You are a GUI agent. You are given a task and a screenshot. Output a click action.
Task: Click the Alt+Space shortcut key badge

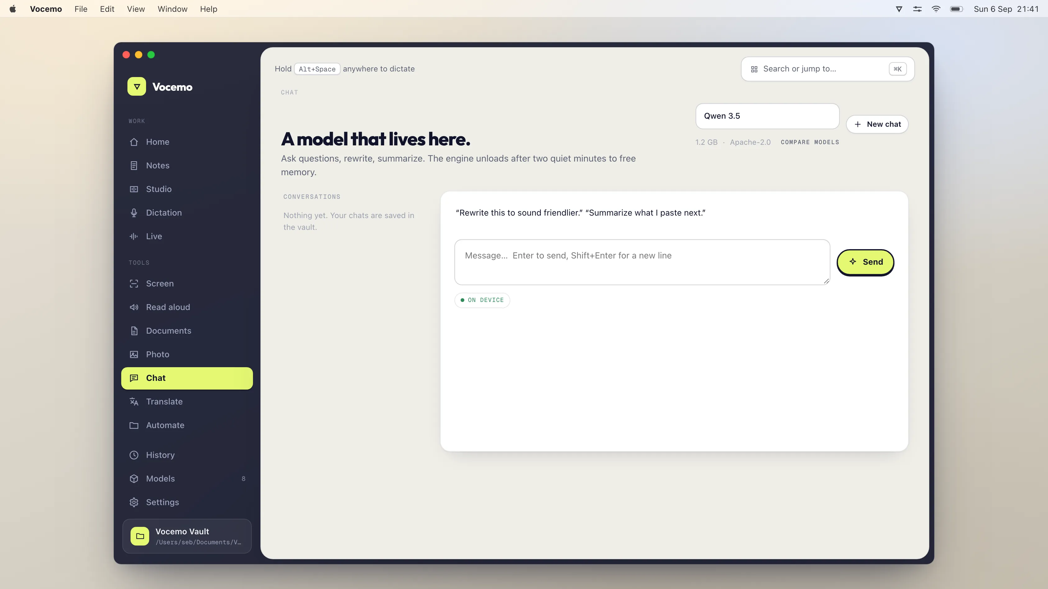(317, 69)
